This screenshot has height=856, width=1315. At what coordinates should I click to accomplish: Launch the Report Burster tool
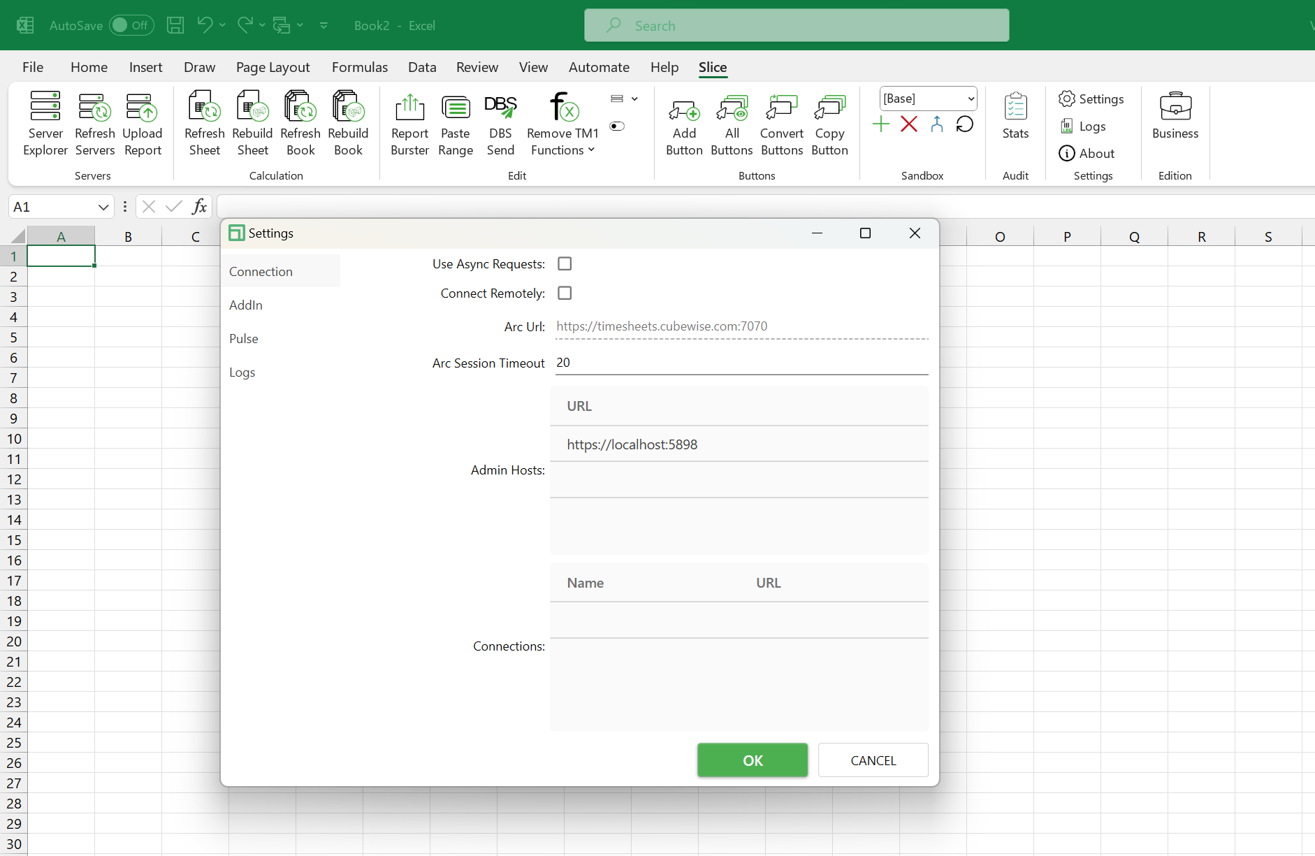(409, 123)
